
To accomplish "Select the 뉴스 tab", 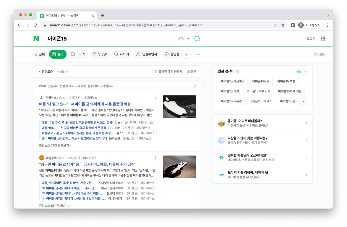I will [x=58, y=54].
